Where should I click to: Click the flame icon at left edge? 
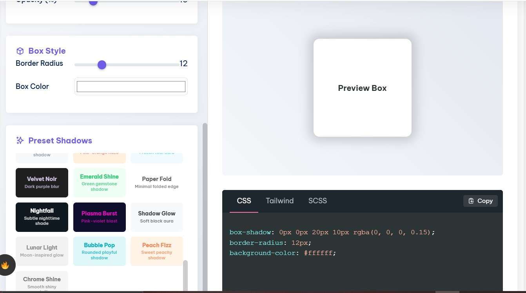pos(5,265)
